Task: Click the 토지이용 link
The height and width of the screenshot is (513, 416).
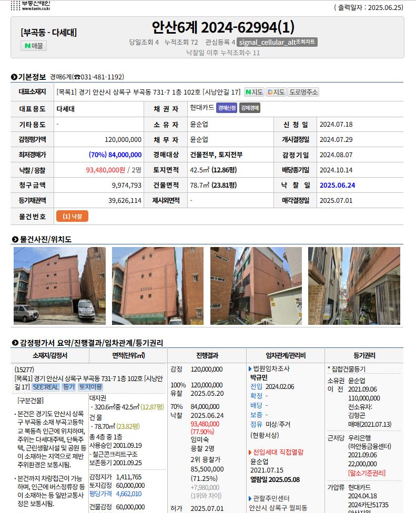Action: point(90,387)
